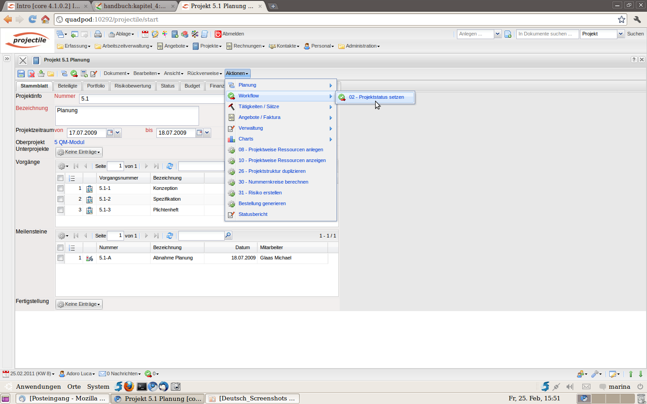The width and height of the screenshot is (647, 404).
Task: Open the Unterprojekte Keine Einträge dropdown
Action: 80,152
